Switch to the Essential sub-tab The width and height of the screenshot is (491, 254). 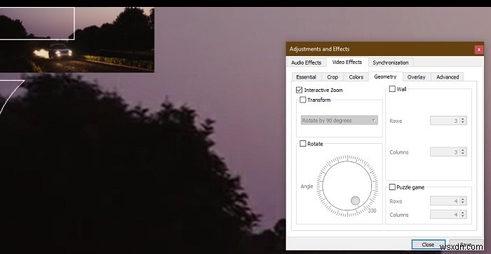pyautogui.click(x=306, y=77)
